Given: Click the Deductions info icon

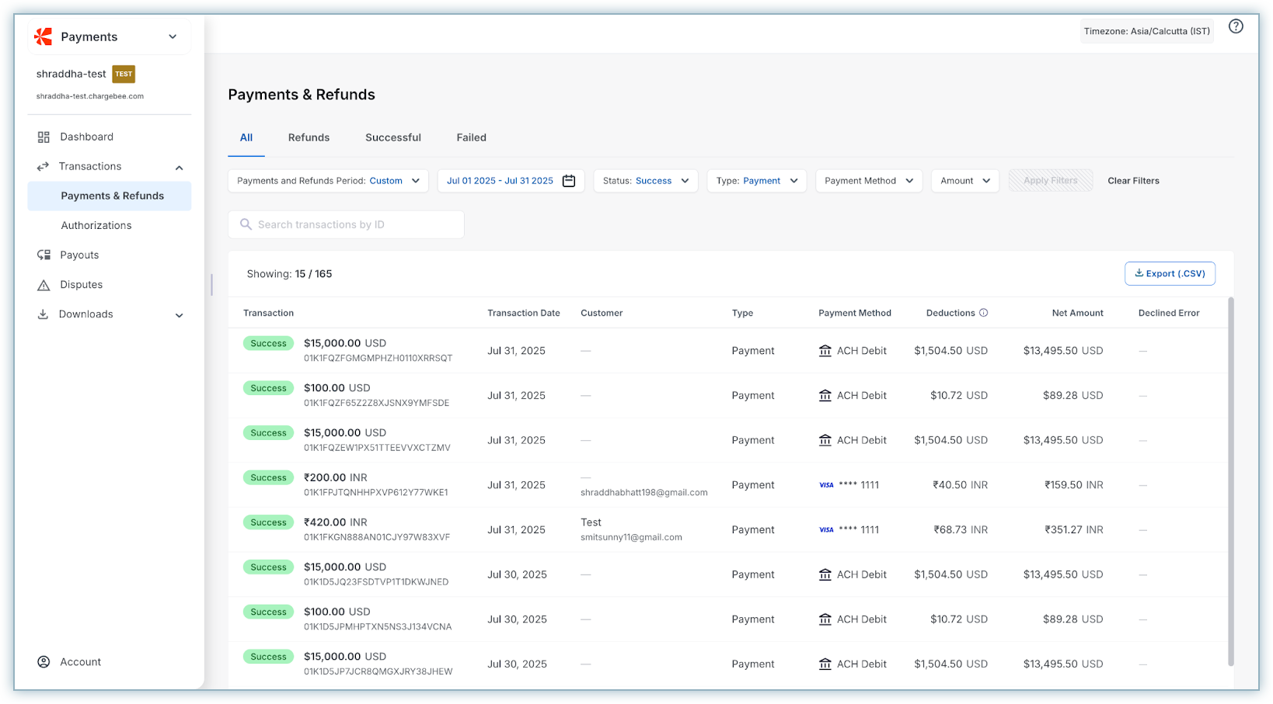Looking at the screenshot, I should (x=983, y=313).
